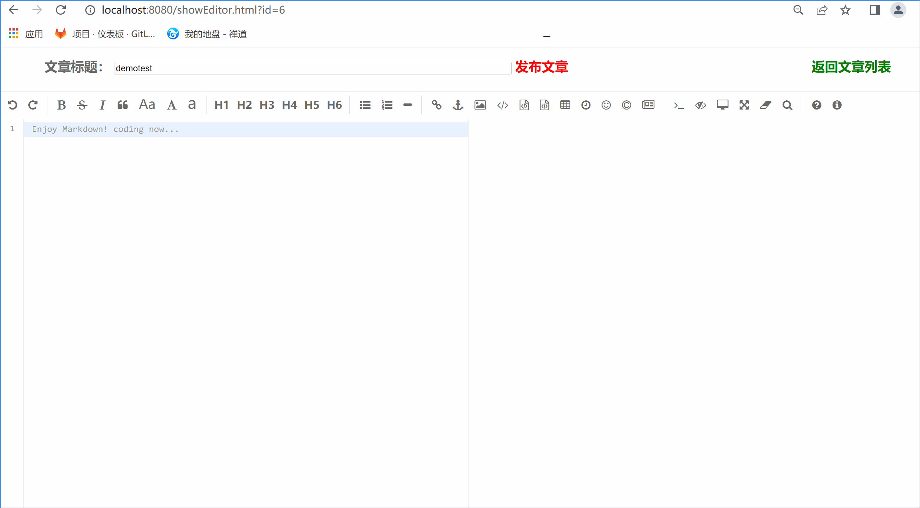Return to article list via 返回文章列表
Screen dimensions: 920x508
tap(851, 68)
